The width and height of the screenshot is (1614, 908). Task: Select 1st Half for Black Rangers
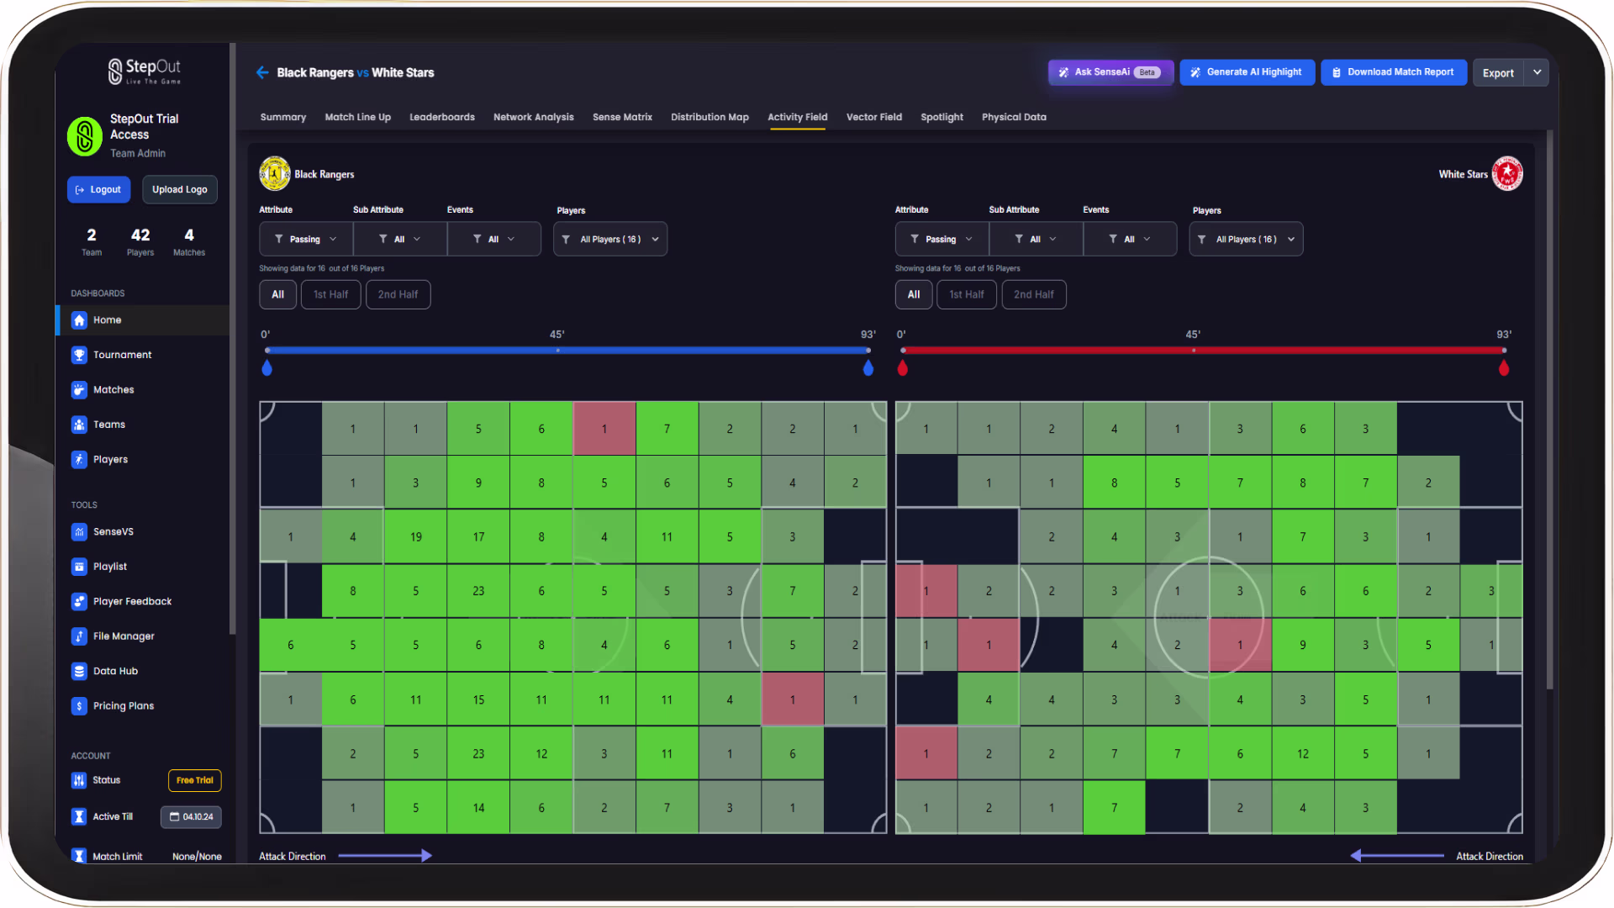point(330,295)
